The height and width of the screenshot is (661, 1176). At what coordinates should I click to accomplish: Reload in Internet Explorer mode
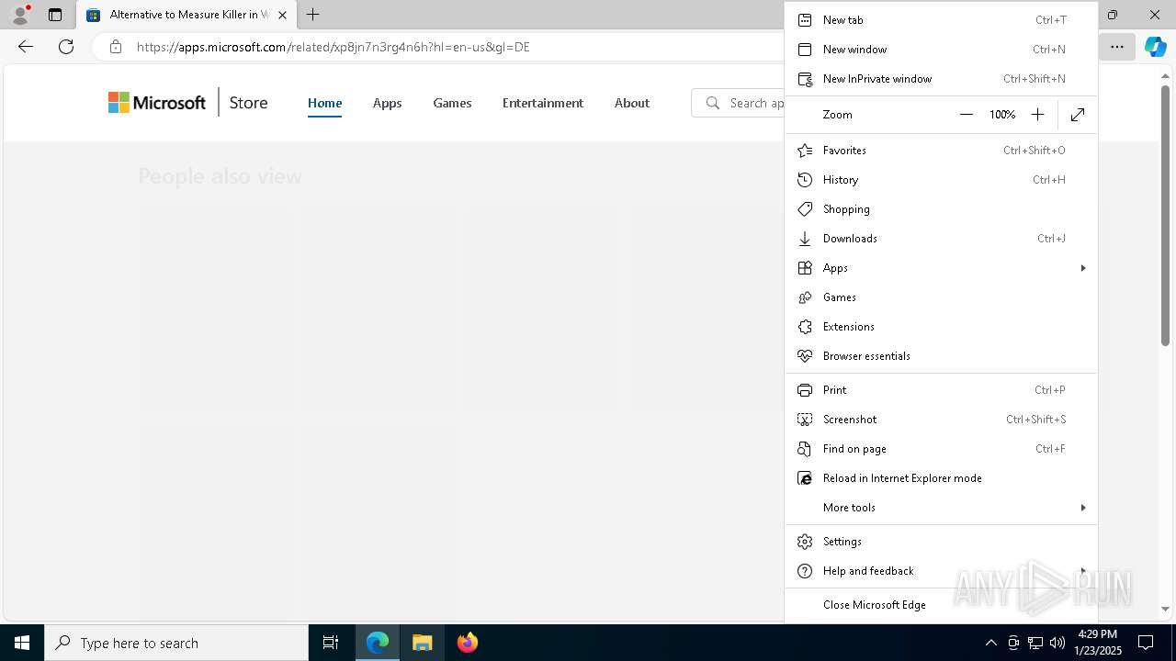941,478
